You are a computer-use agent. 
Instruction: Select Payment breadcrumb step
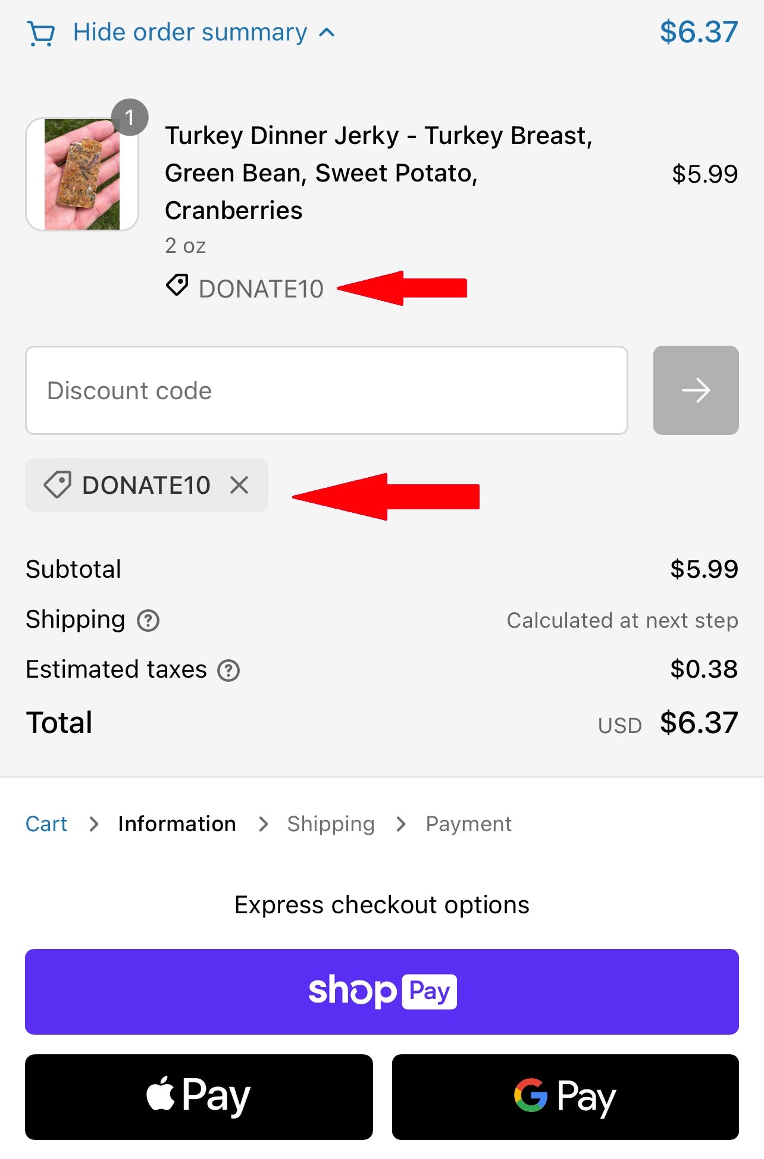468,824
